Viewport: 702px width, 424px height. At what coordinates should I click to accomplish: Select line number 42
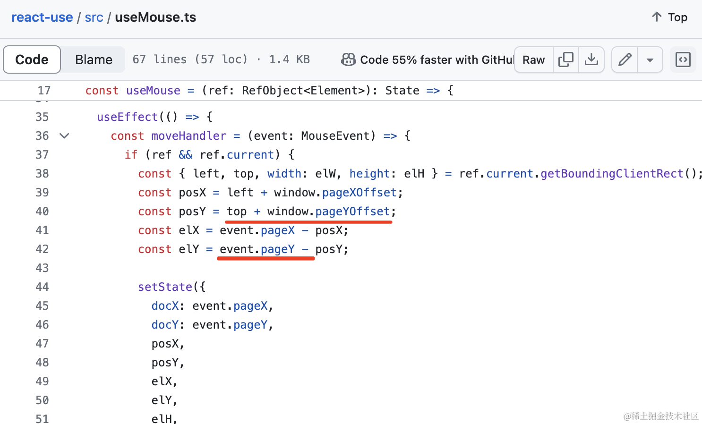(42, 249)
